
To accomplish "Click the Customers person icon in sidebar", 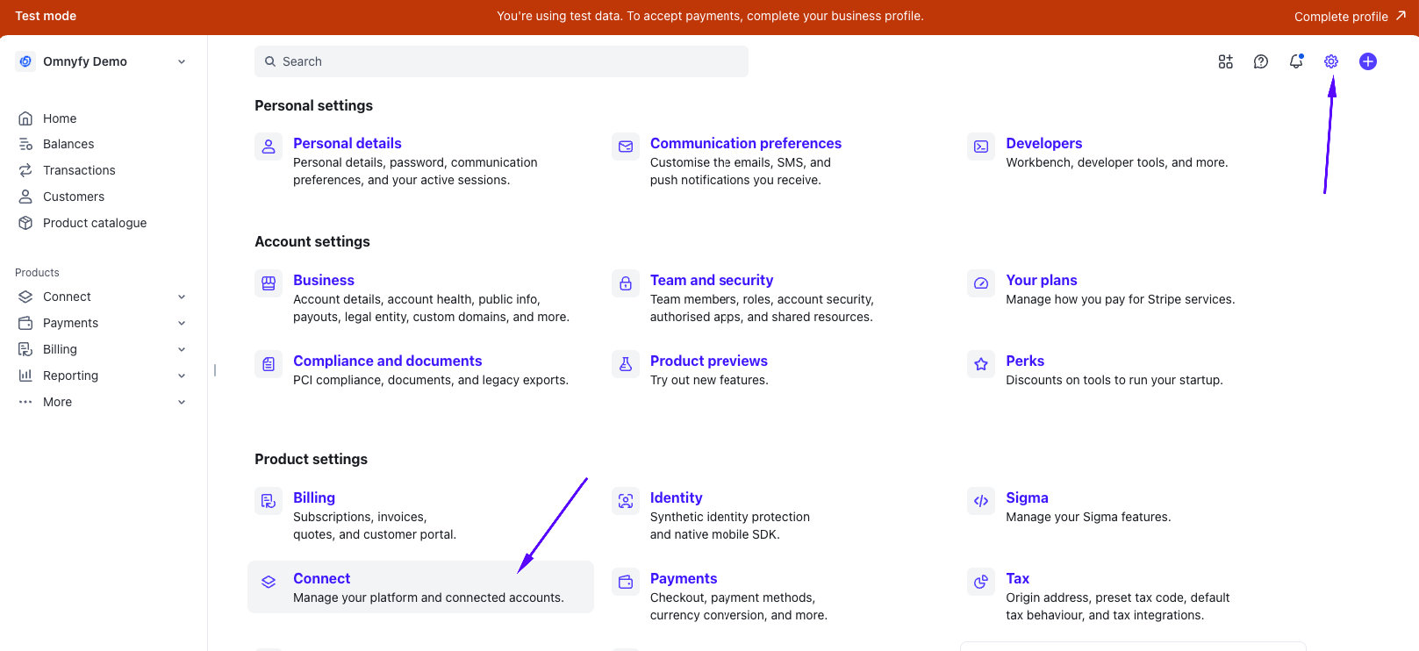I will 25,197.
